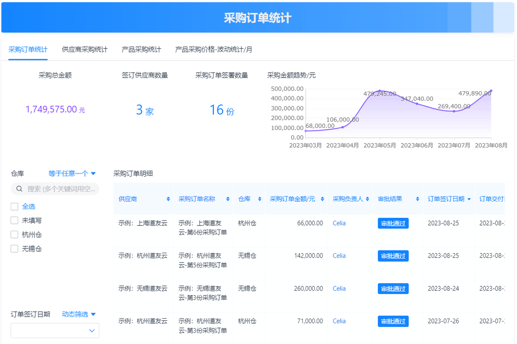
Task: Tick the 杭州仓 warehouse checkbox
Action: click(15, 235)
